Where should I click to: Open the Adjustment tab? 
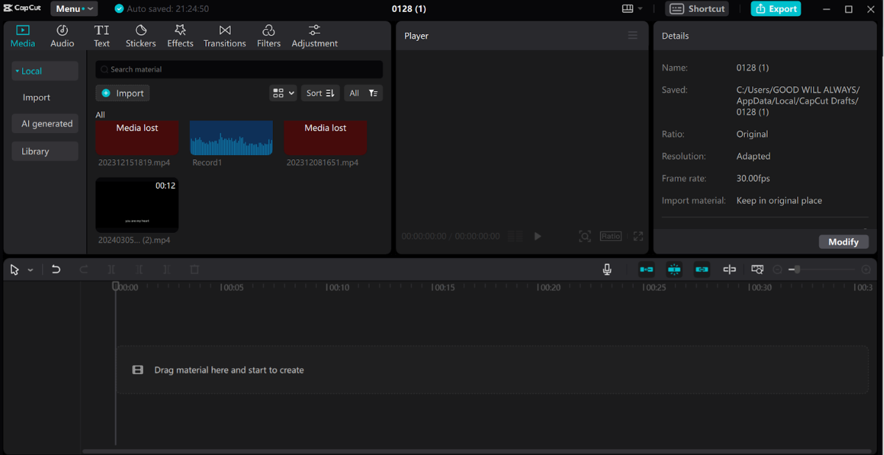click(314, 36)
